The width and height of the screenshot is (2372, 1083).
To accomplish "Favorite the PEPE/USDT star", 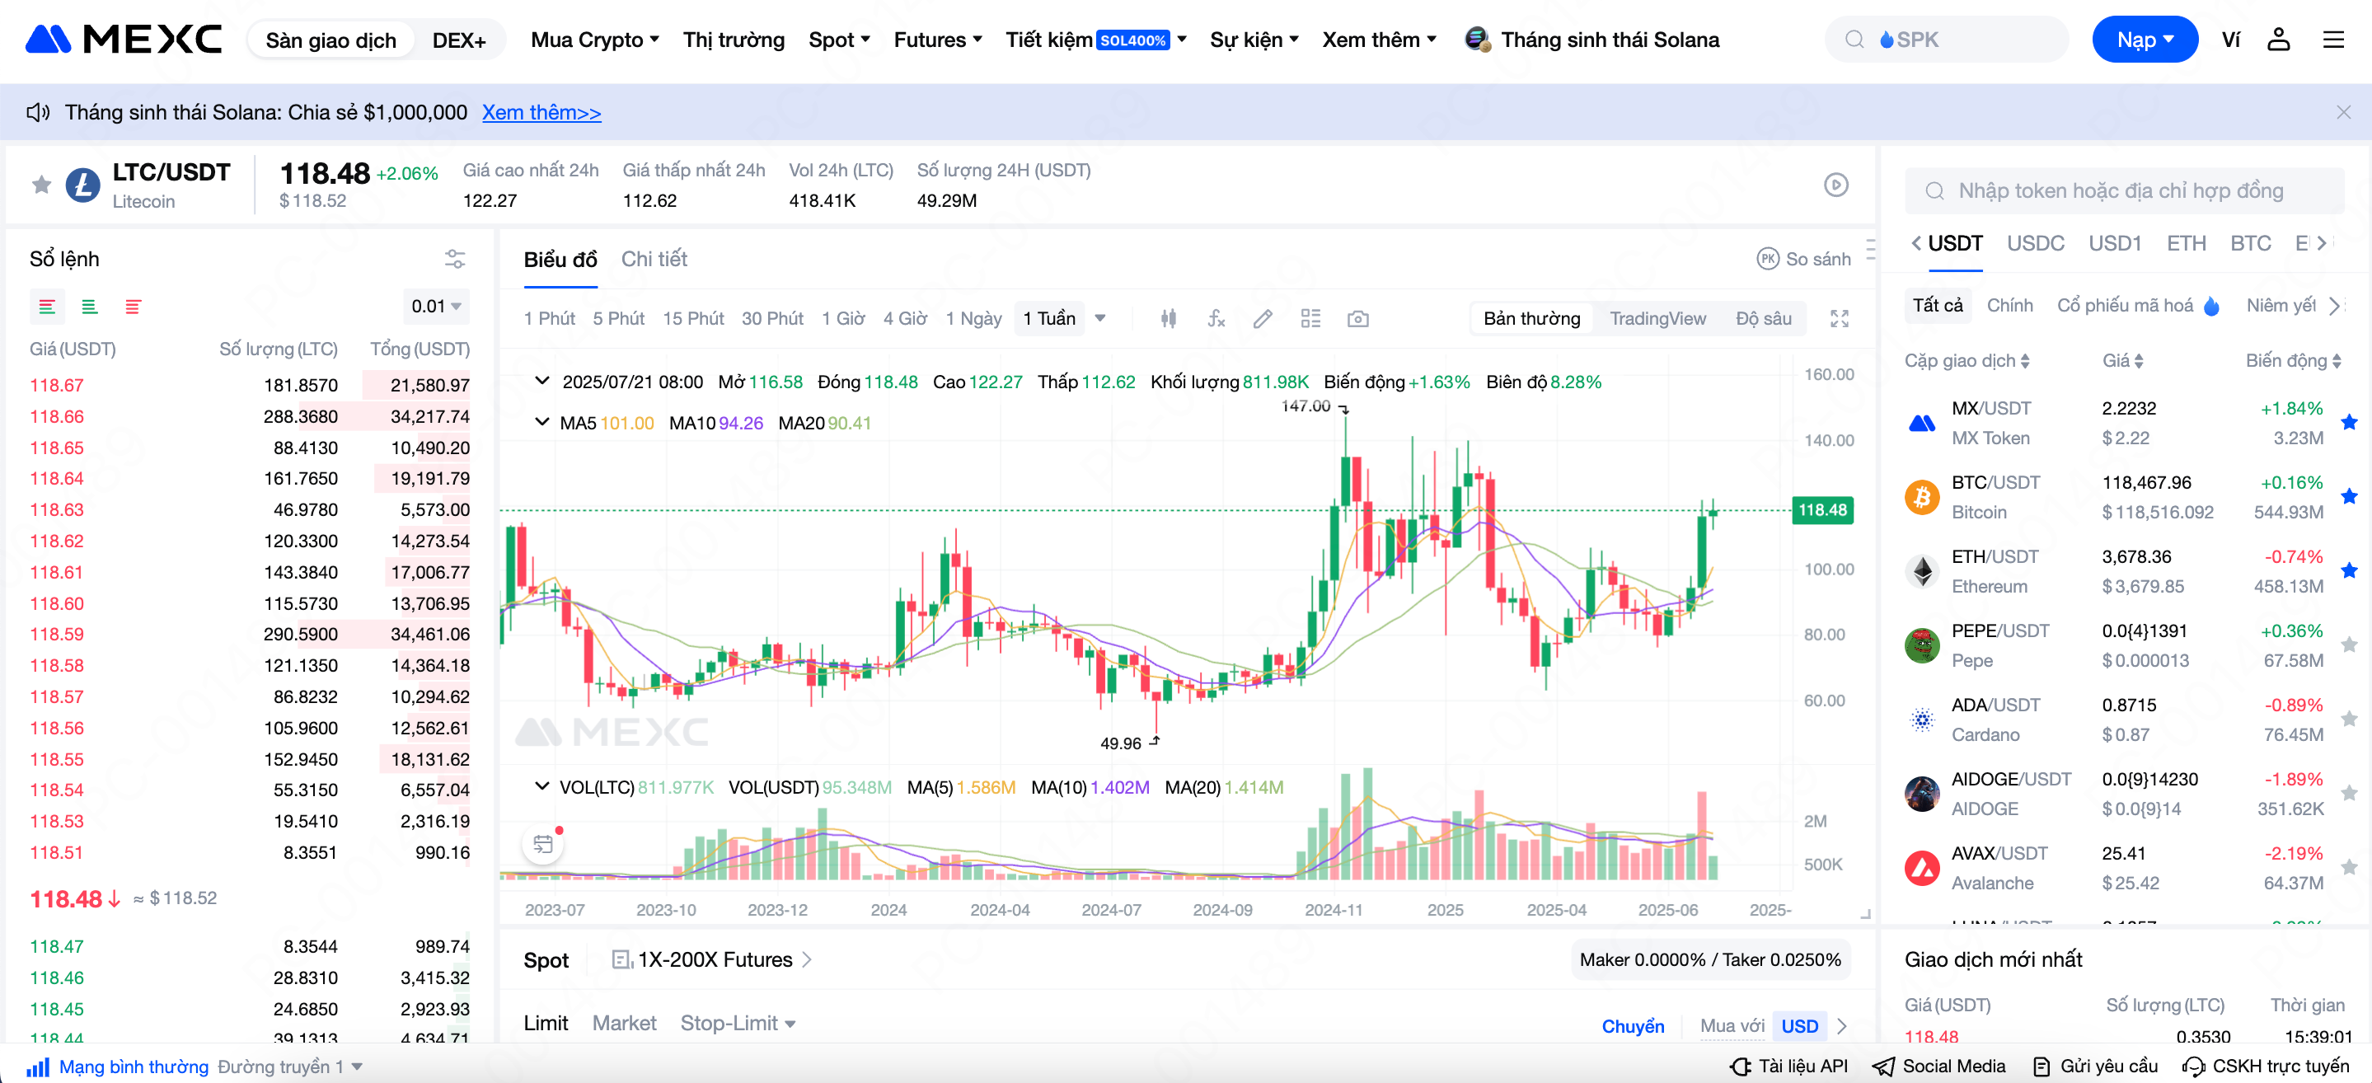I will [2349, 645].
